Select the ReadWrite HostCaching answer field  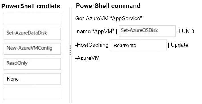point(138,45)
